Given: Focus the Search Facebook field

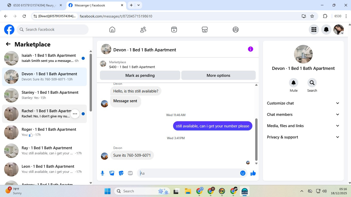Looking at the screenshot, I should coord(53,30).
